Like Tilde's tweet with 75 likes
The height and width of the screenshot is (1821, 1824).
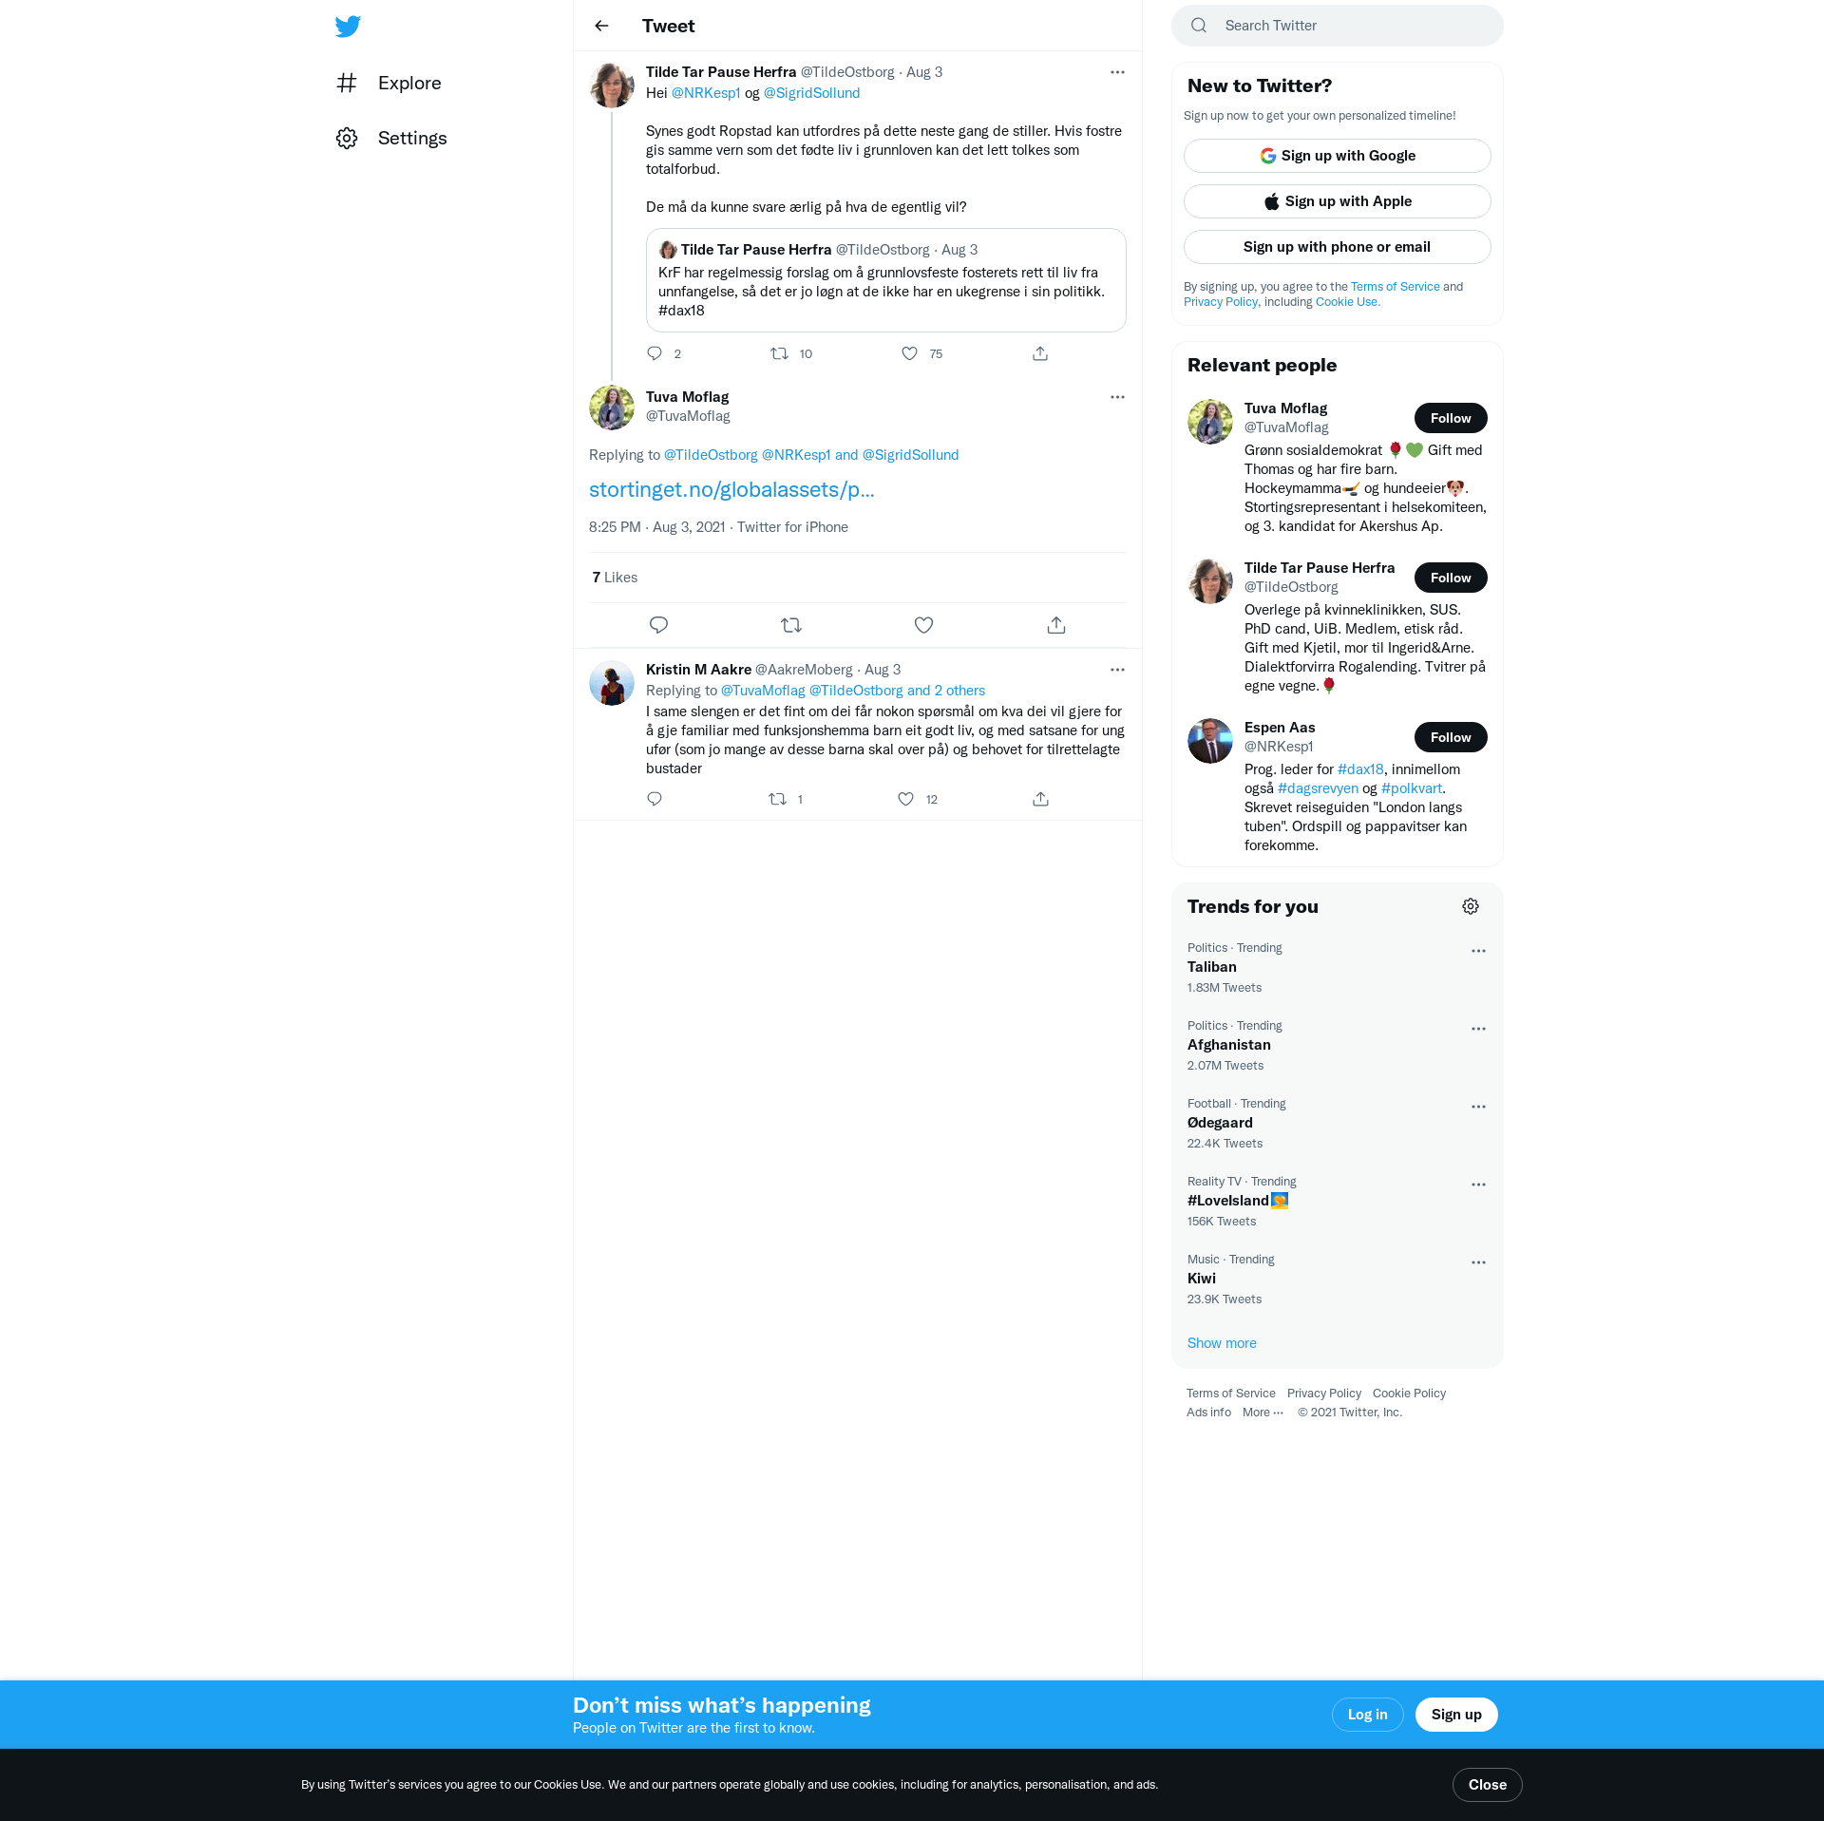(909, 353)
